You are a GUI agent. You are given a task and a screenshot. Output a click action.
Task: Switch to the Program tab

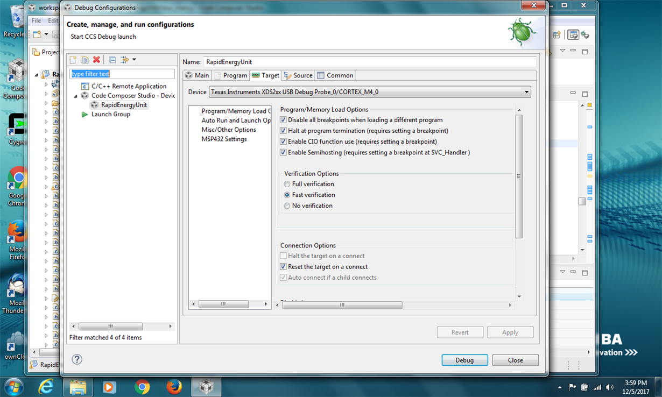pyautogui.click(x=230, y=75)
